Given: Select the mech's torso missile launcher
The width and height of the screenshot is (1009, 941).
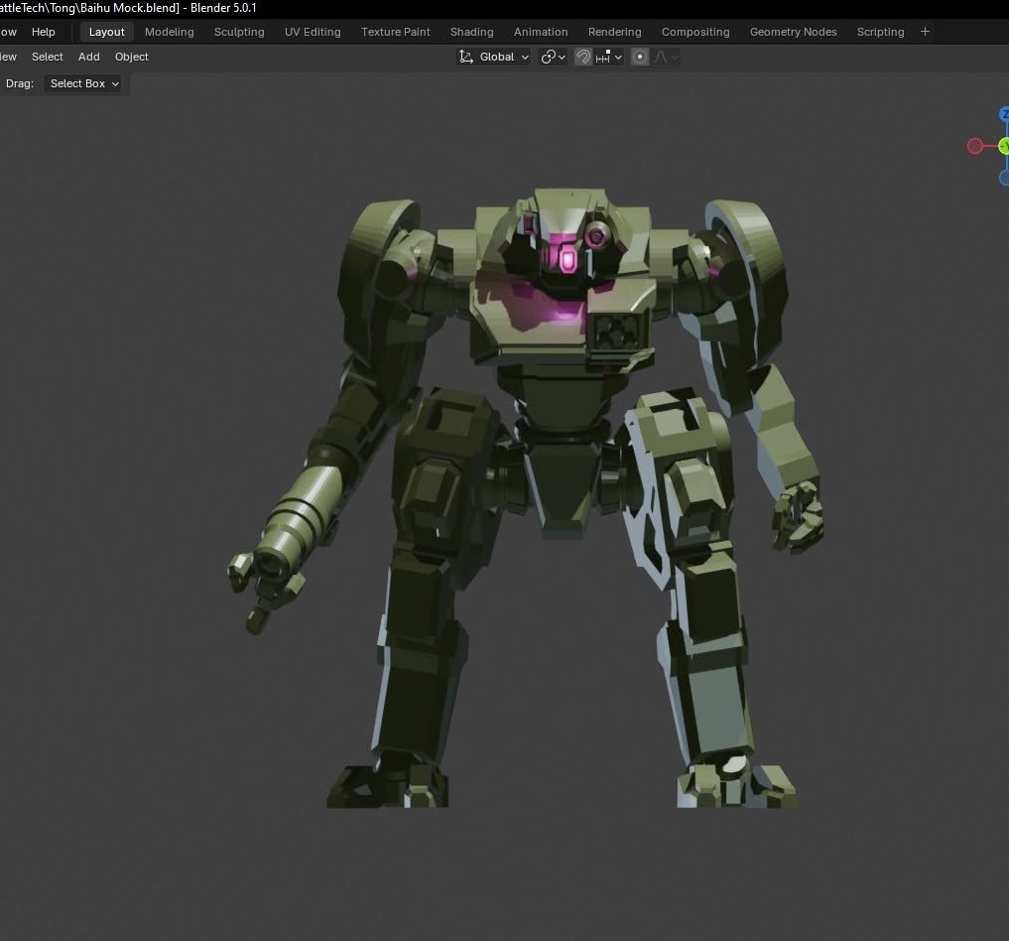Looking at the screenshot, I should [618, 332].
